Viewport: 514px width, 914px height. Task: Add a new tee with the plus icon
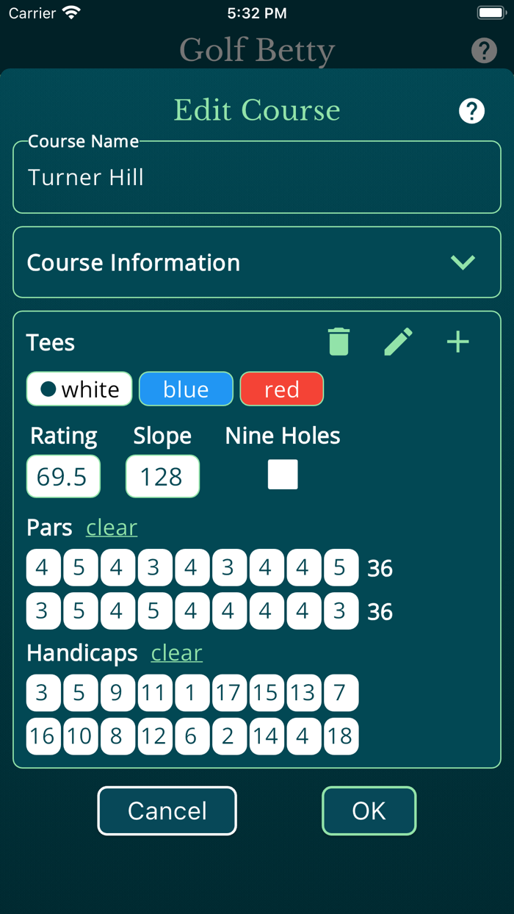457,341
